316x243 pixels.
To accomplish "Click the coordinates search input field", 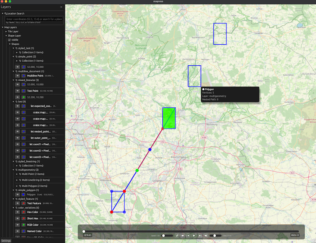I will 33,19.
